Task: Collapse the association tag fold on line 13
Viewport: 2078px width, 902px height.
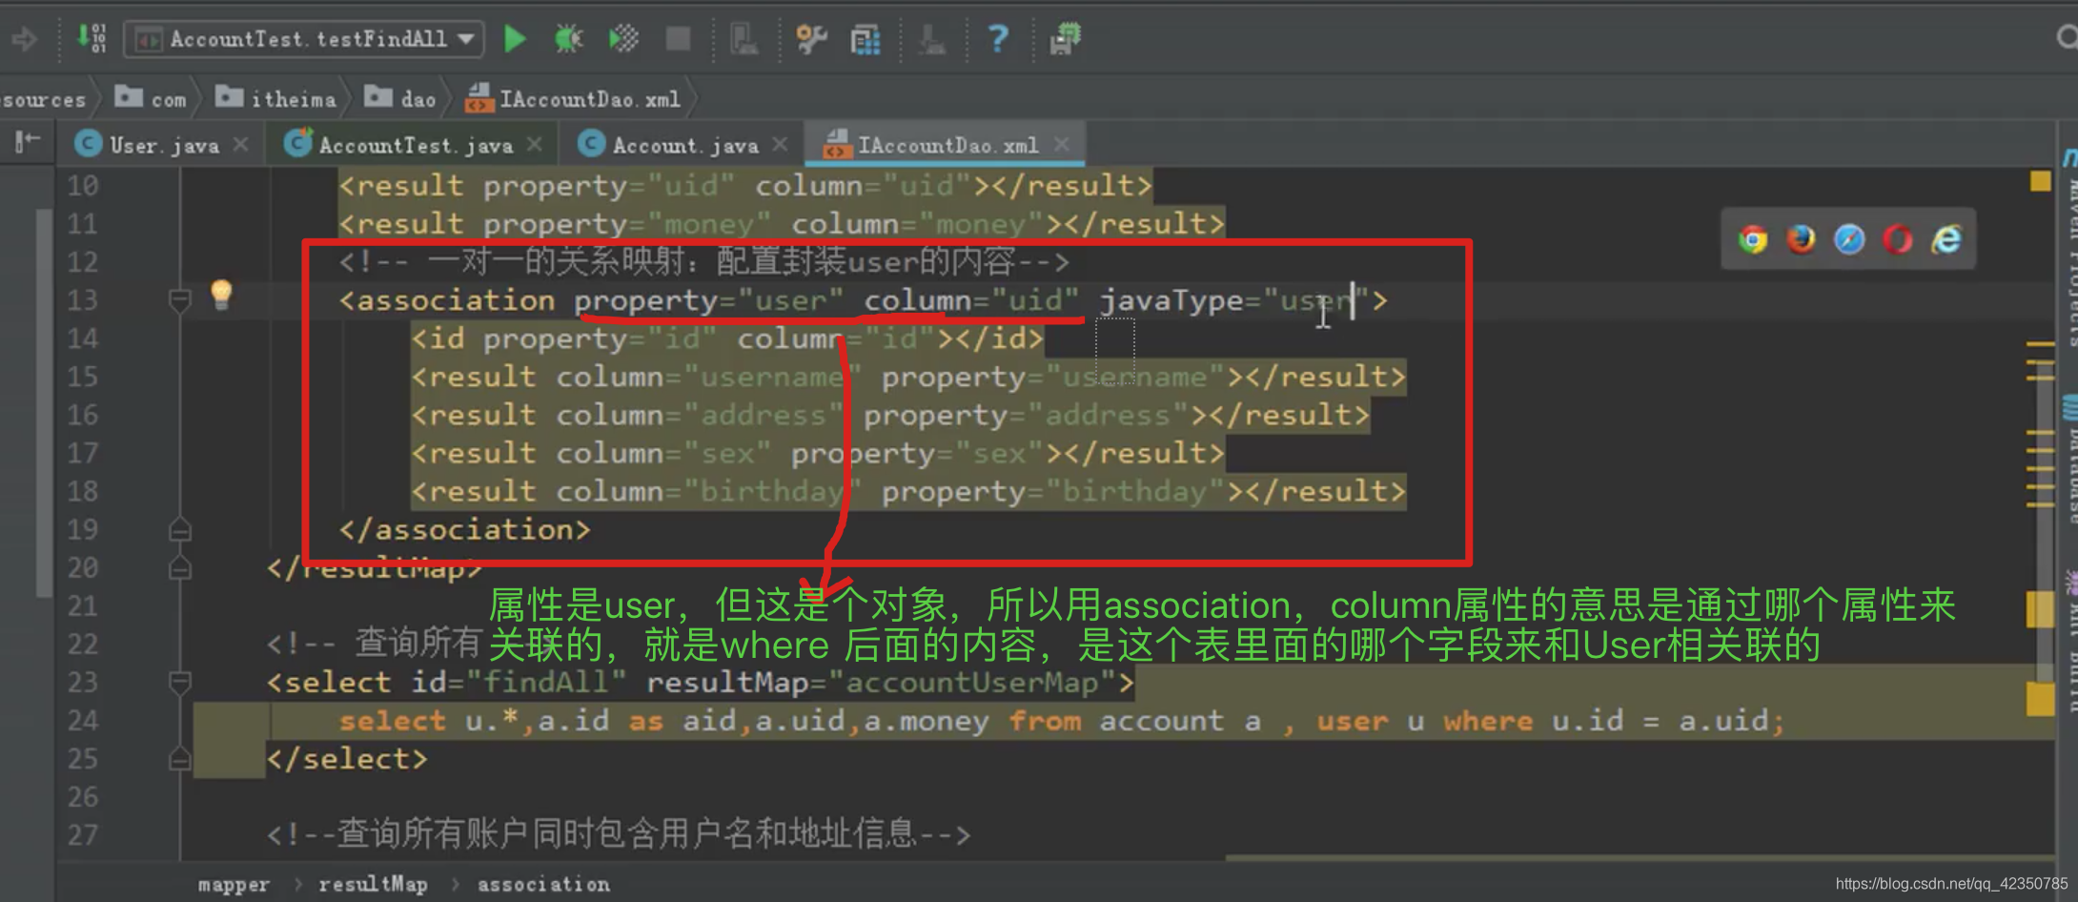Action: coord(179,300)
